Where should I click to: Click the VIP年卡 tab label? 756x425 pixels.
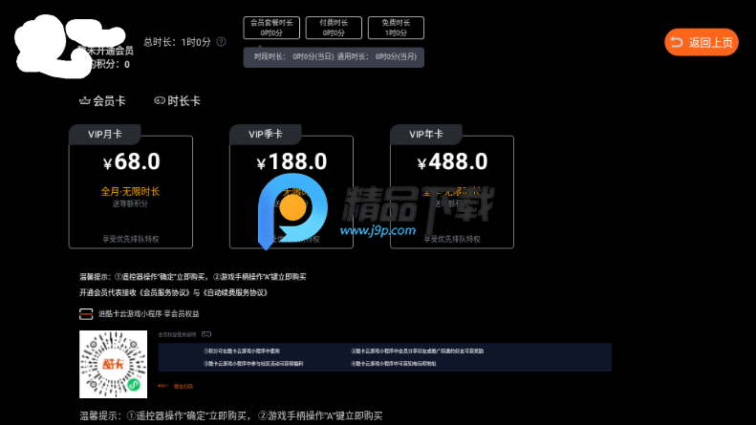(x=425, y=135)
